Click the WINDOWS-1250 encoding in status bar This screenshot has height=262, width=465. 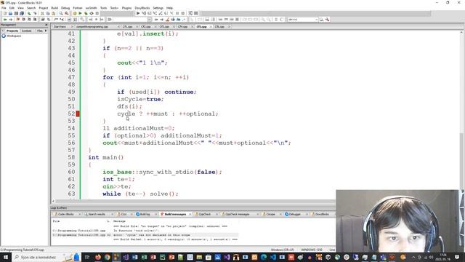coord(312,250)
